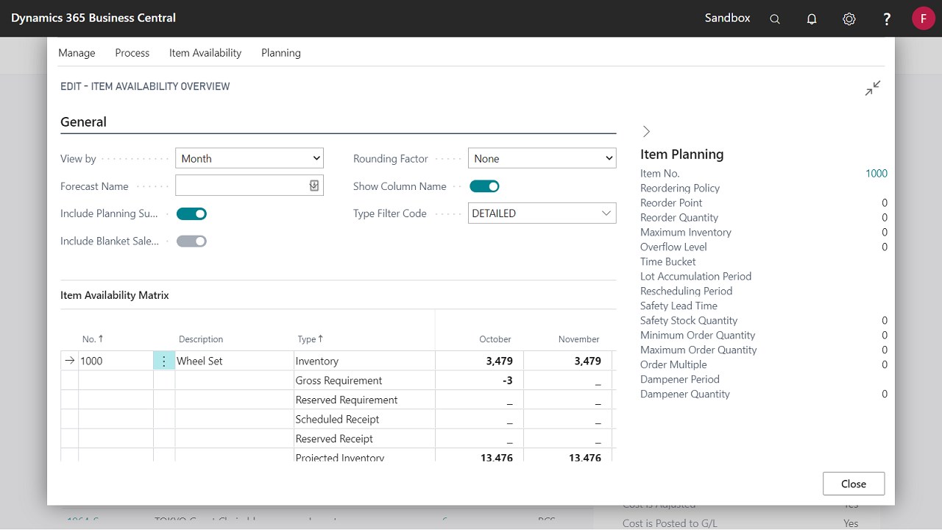942x530 pixels.
Task: Select the Wheel Set description cell
Action: click(234, 361)
